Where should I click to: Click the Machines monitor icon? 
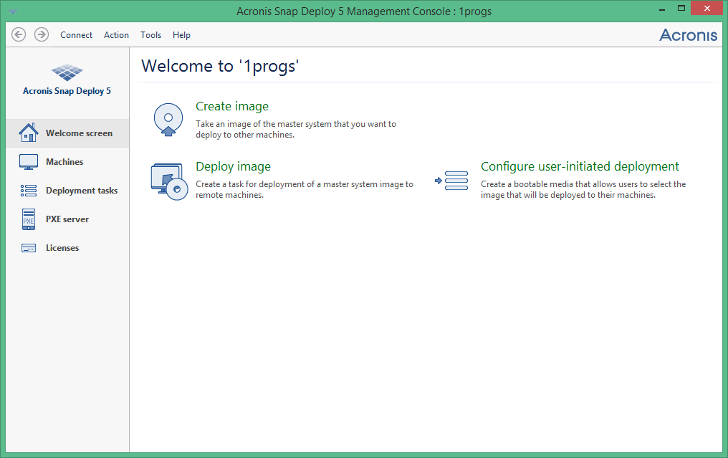tap(29, 162)
